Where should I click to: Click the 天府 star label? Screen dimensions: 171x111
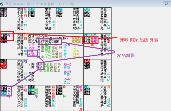pyautogui.click(x=103, y=87)
